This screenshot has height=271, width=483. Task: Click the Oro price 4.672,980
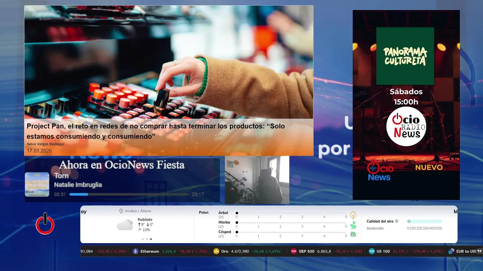click(x=240, y=251)
